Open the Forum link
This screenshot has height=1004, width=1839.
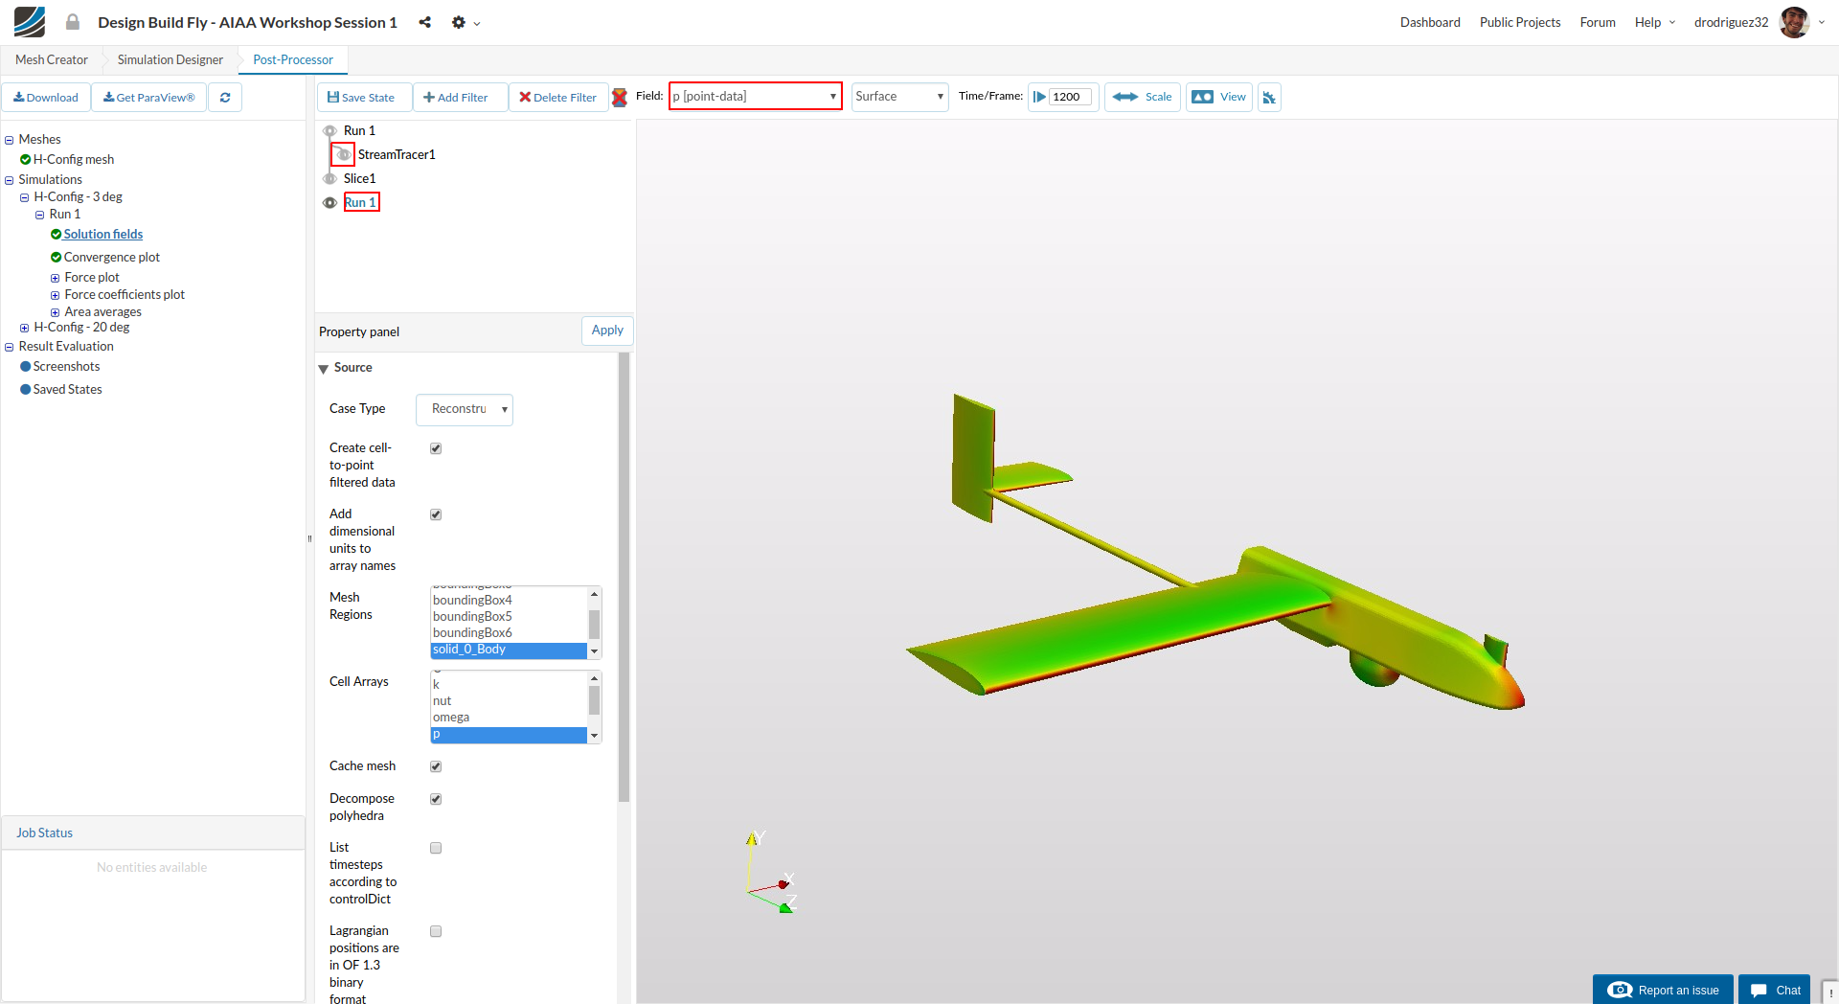pos(1598,22)
